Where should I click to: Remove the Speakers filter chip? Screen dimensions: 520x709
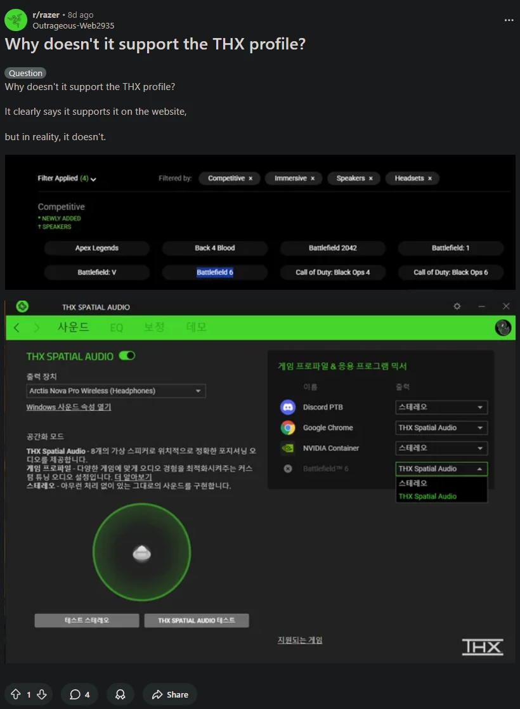(x=371, y=179)
